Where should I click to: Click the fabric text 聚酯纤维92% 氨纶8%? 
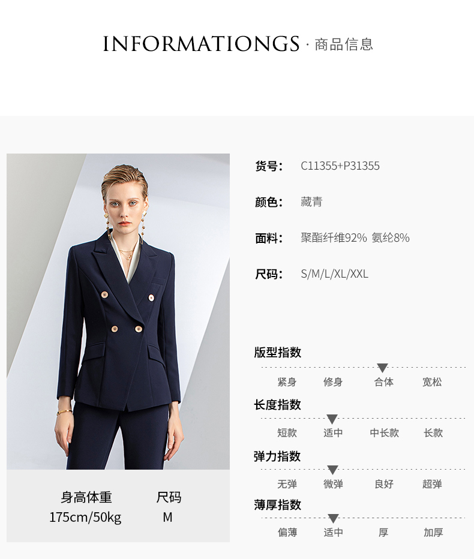355,238
